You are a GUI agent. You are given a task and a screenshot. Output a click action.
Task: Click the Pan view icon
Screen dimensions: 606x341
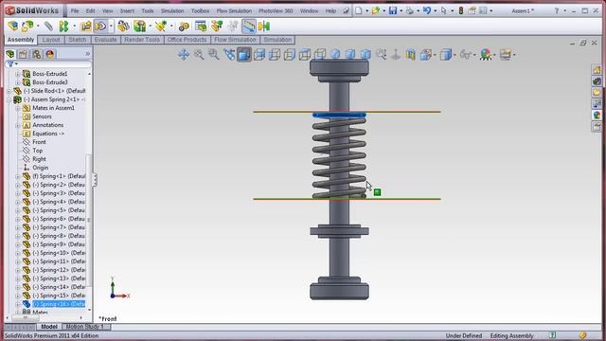(x=184, y=55)
